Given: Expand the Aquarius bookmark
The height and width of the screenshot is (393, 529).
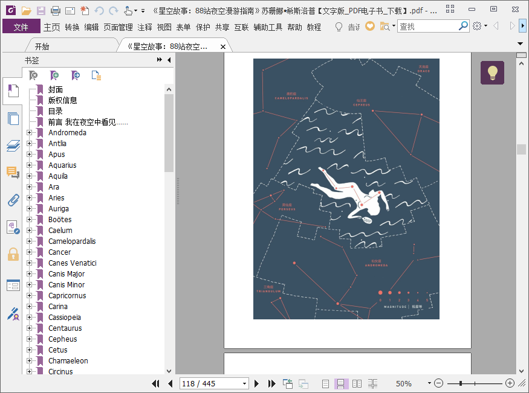Looking at the screenshot, I should pos(30,165).
